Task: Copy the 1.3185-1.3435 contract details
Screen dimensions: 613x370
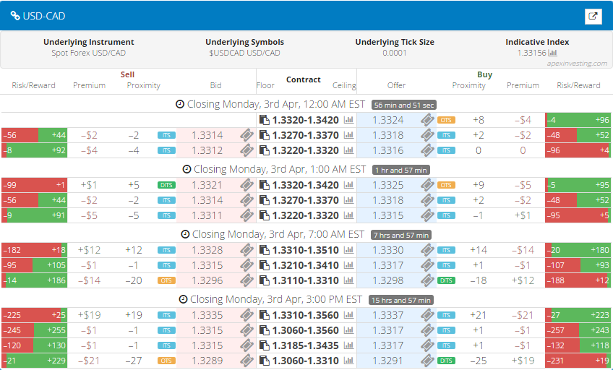Action: tap(265, 345)
